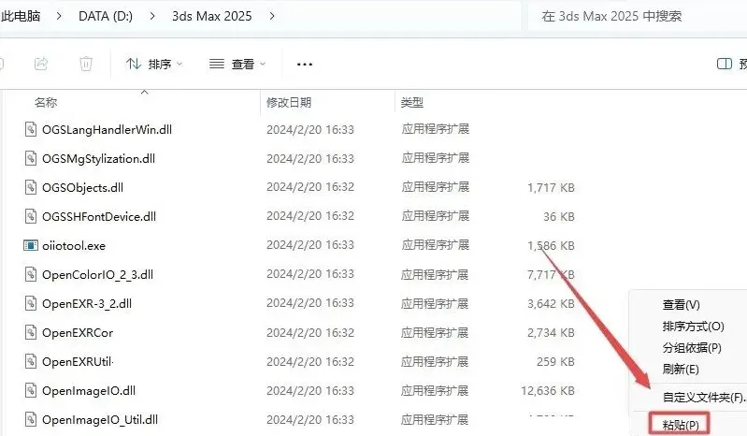Click the OGSLangHandlerWin.dll file icon
Image resolution: width=747 pixels, height=436 pixels.
[x=31, y=129]
